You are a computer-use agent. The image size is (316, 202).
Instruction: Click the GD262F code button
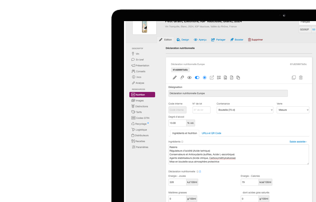[304, 30]
